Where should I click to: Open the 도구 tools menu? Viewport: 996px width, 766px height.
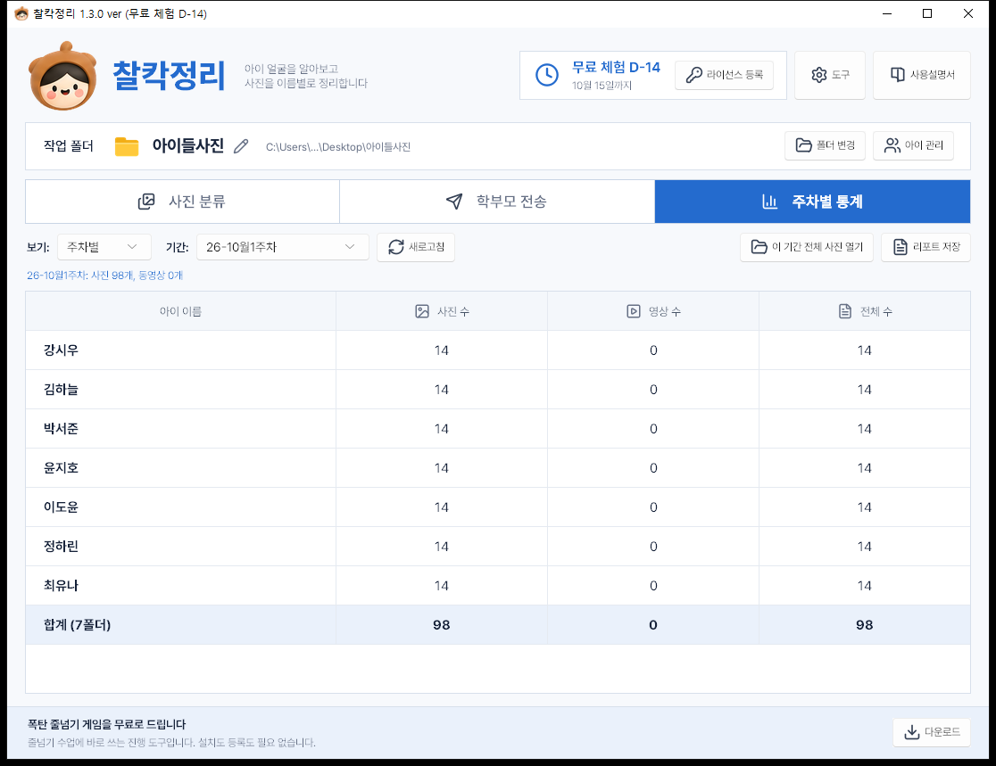point(830,75)
